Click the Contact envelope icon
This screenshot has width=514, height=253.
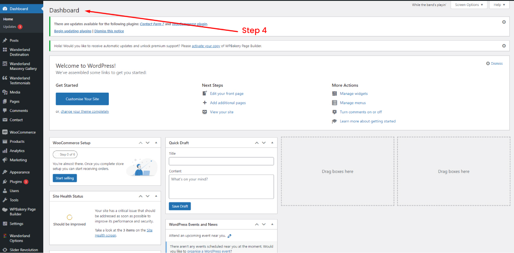pos(5,120)
